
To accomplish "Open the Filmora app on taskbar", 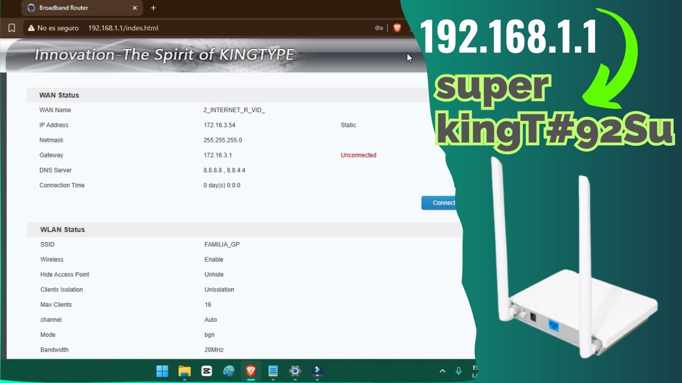I will 318,371.
